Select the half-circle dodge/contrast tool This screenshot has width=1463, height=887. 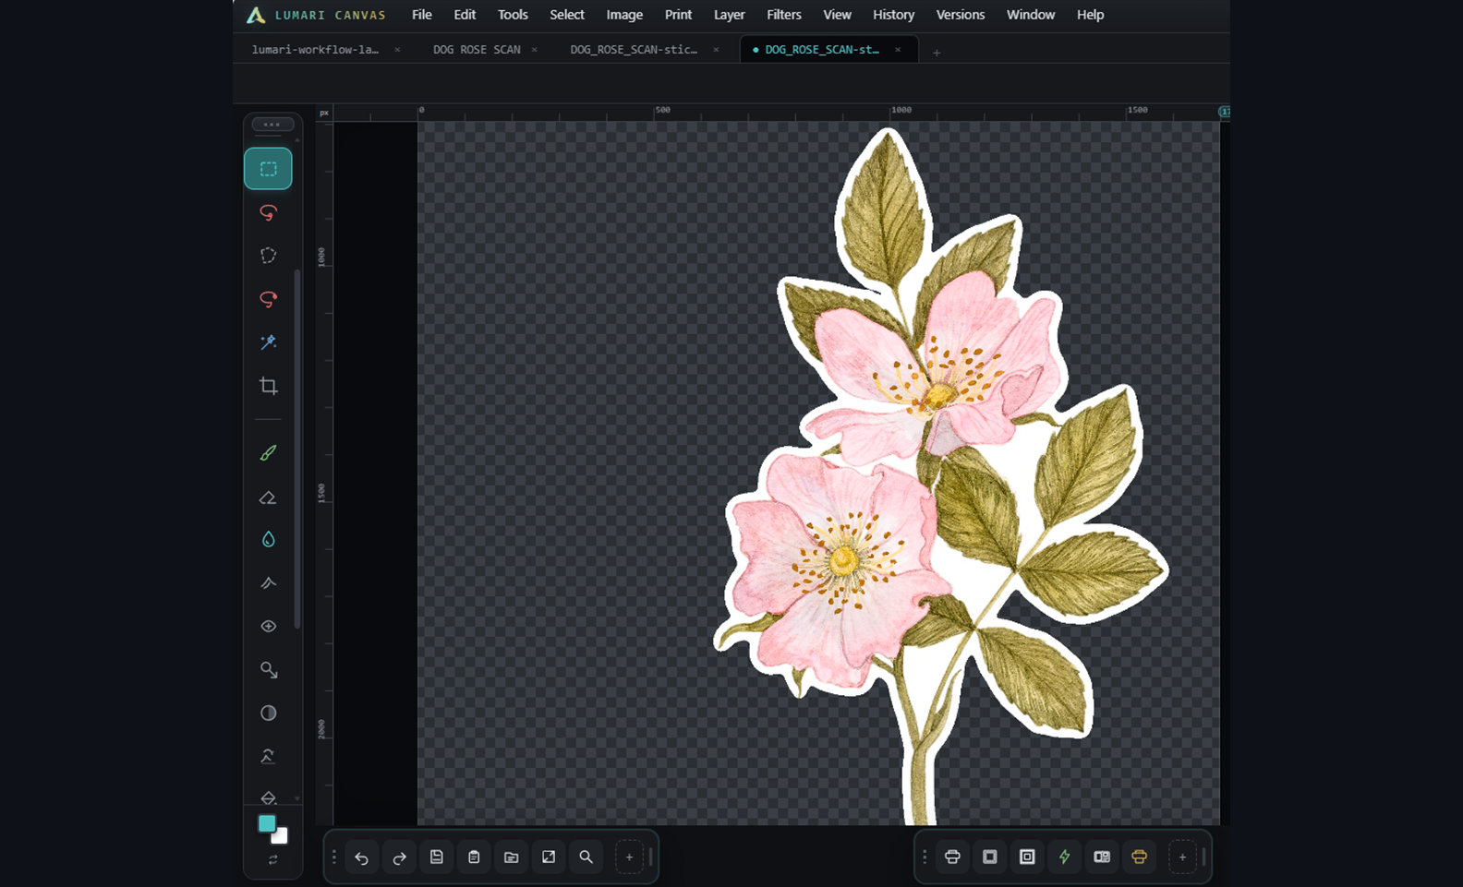coord(268,713)
